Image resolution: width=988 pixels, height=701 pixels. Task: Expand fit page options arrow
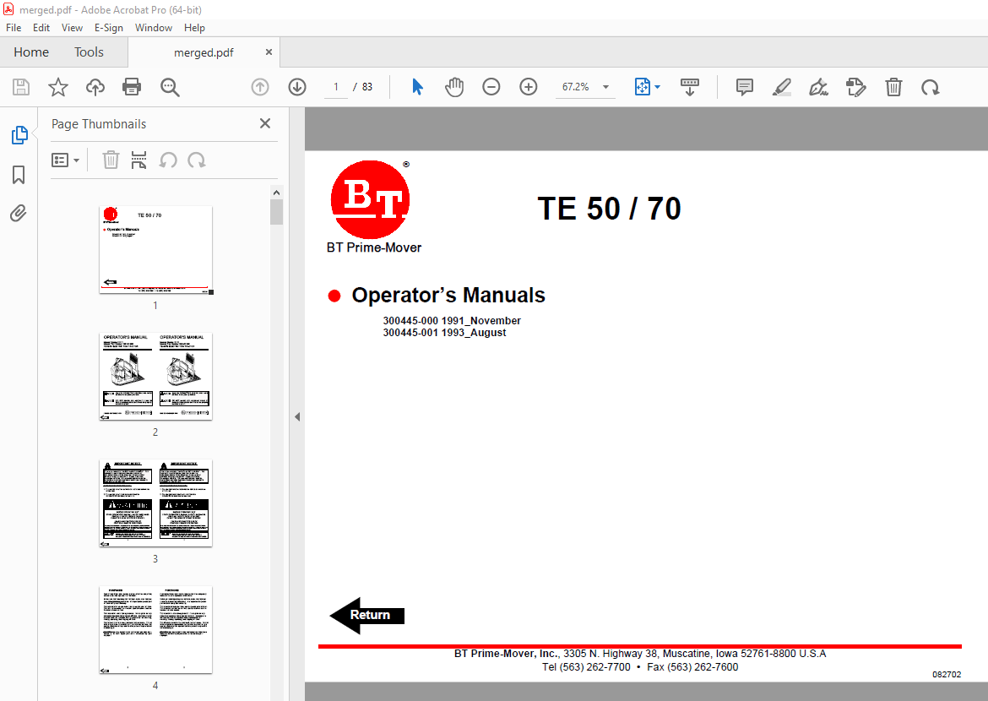click(657, 87)
